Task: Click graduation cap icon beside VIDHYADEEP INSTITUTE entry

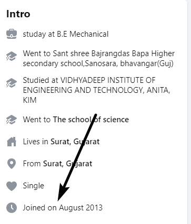Action: (12, 83)
